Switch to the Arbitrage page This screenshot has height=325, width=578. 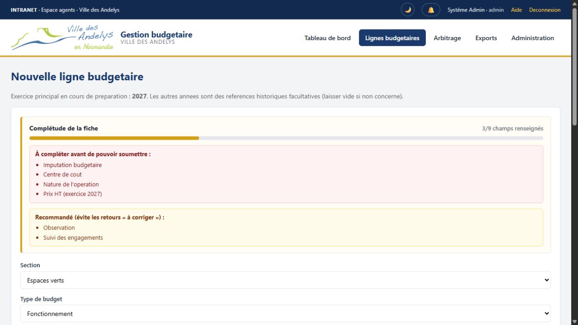[447, 38]
